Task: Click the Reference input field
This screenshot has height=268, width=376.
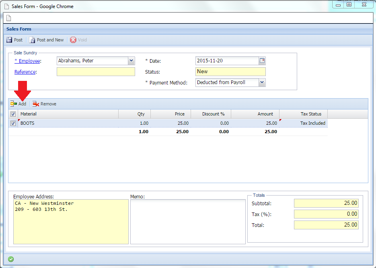Action: click(x=96, y=72)
